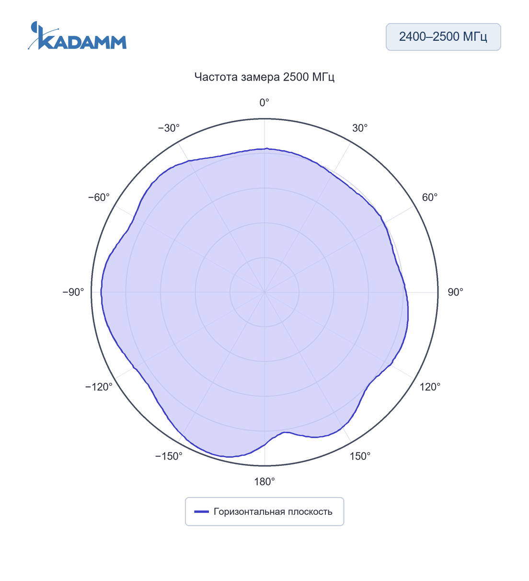Click the −90° angle label
This screenshot has height=581, width=529.
[x=73, y=292]
